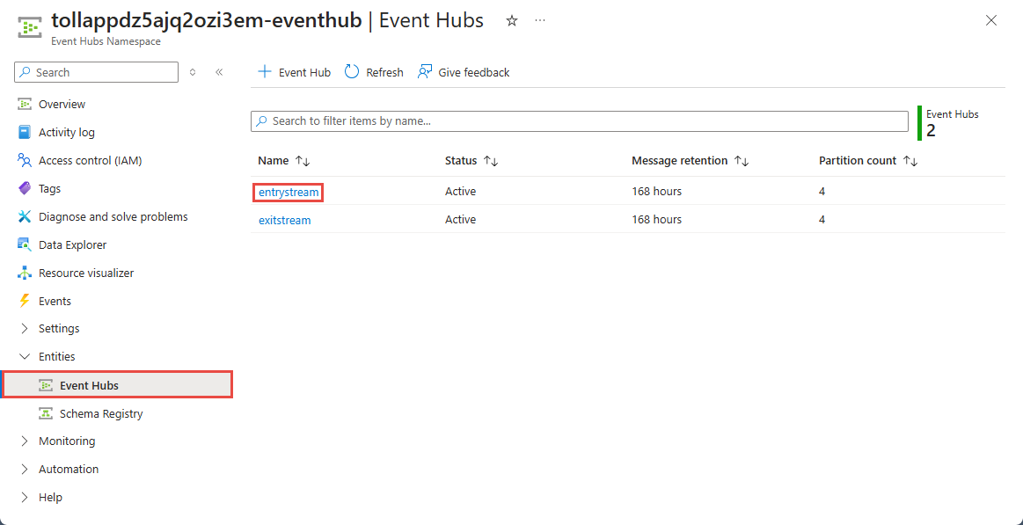Viewport: 1023px width, 525px height.
Task: Click the lightning bolt Events icon
Action: point(25,301)
